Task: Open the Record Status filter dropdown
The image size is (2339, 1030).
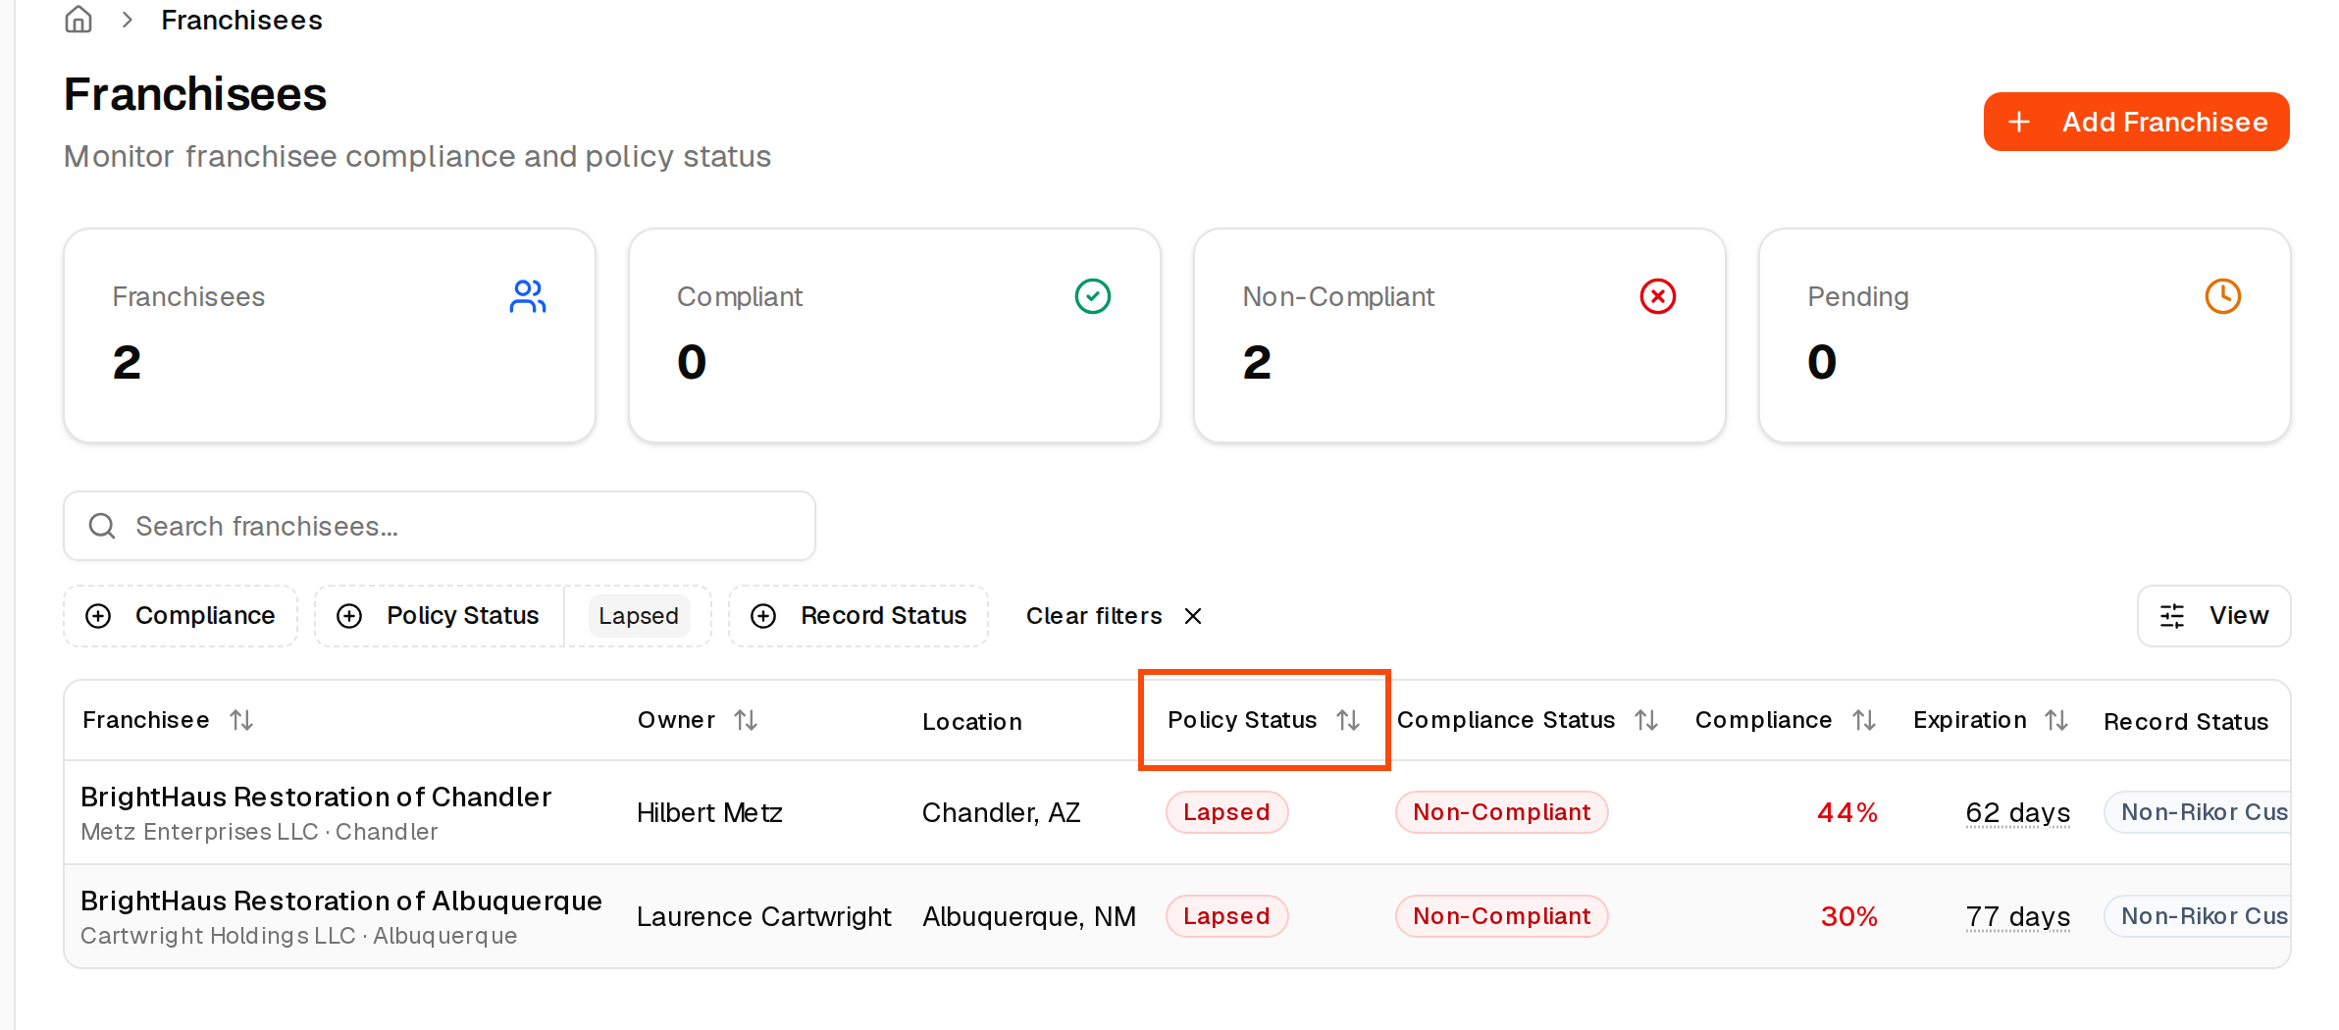Action: 858,616
